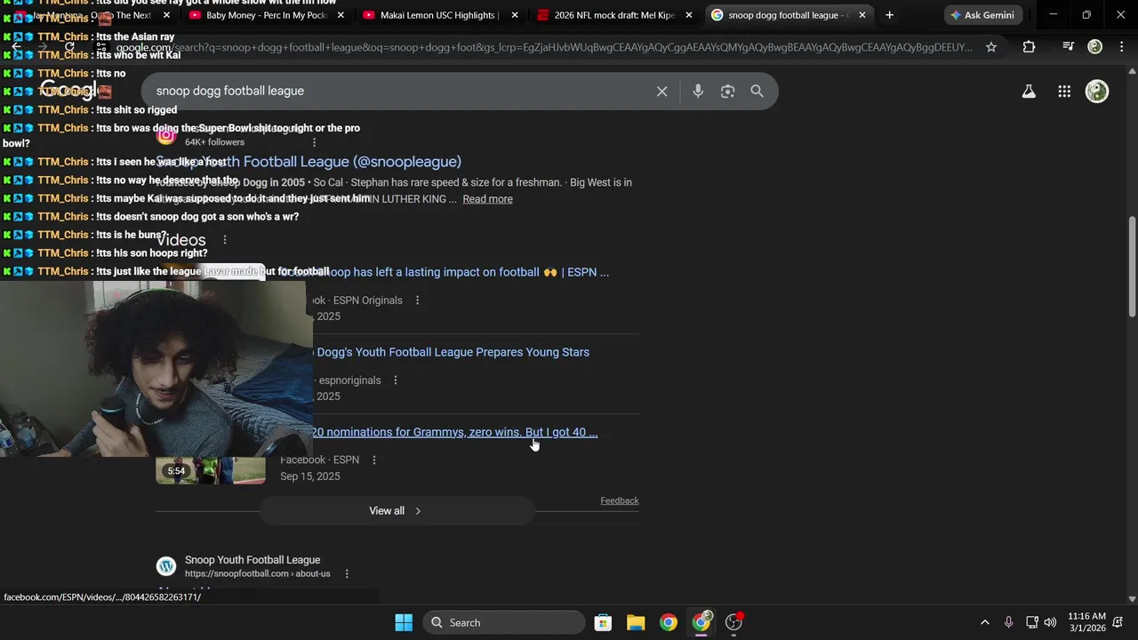
Task: Bookmark this page with the star icon
Action: coord(991,47)
